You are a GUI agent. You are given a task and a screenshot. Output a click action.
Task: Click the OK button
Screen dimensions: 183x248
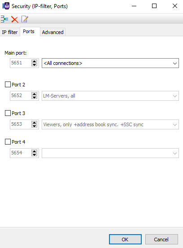click(x=125, y=239)
